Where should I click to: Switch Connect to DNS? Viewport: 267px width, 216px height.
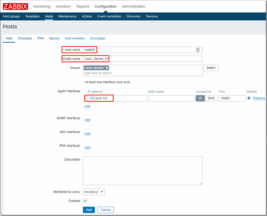pos(211,98)
